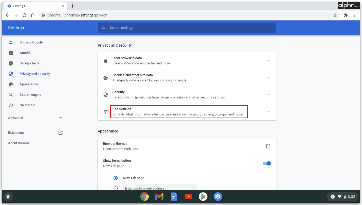Open Browser themes in Chrome Web Store
The image size is (362, 205).
[x=187, y=146]
